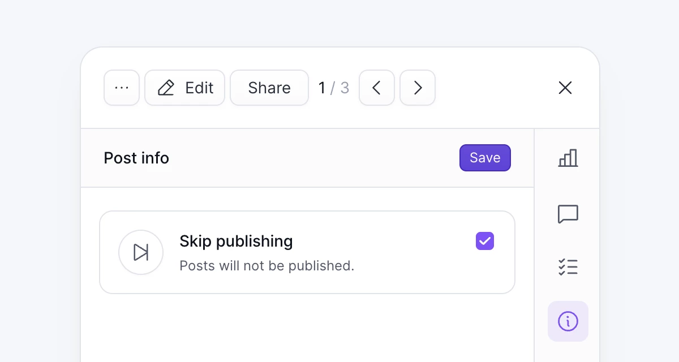
Task: Go to the next post with right chevron
Action: (x=417, y=88)
